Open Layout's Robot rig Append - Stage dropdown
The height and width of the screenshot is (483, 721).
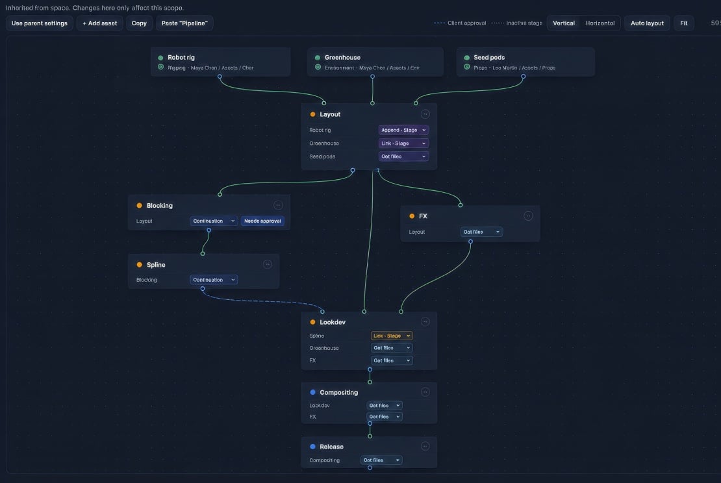(x=403, y=130)
